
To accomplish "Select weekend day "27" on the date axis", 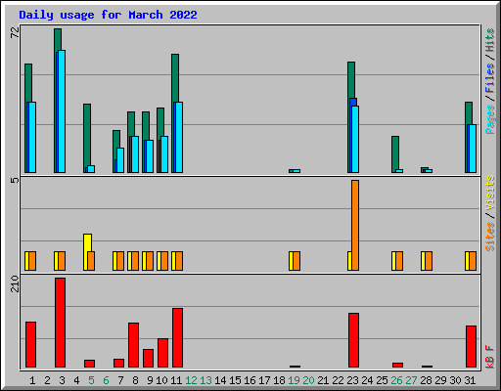I will (x=411, y=380).
